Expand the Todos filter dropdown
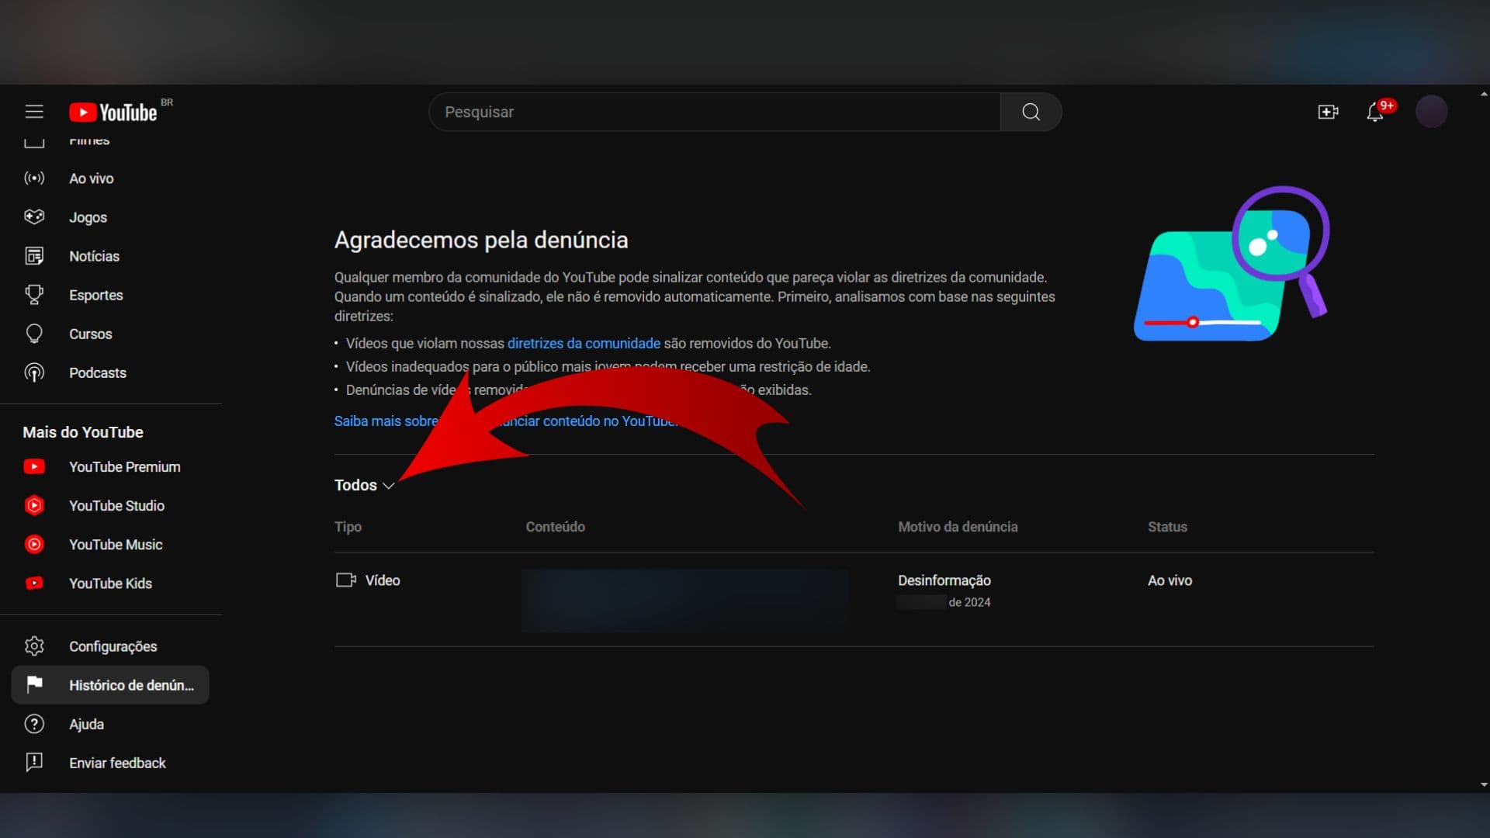Screen dimensions: 1490x838 (x=364, y=485)
